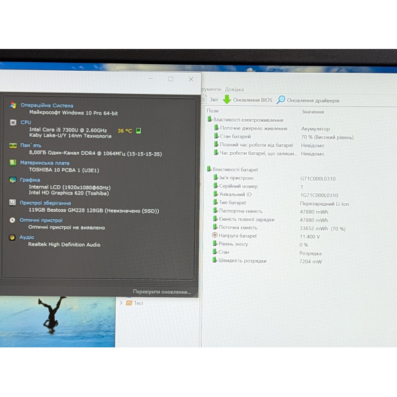Click Оновлення драйверів magnifier button
Image resolution: width=397 pixels, height=397 pixels.
click(308, 101)
